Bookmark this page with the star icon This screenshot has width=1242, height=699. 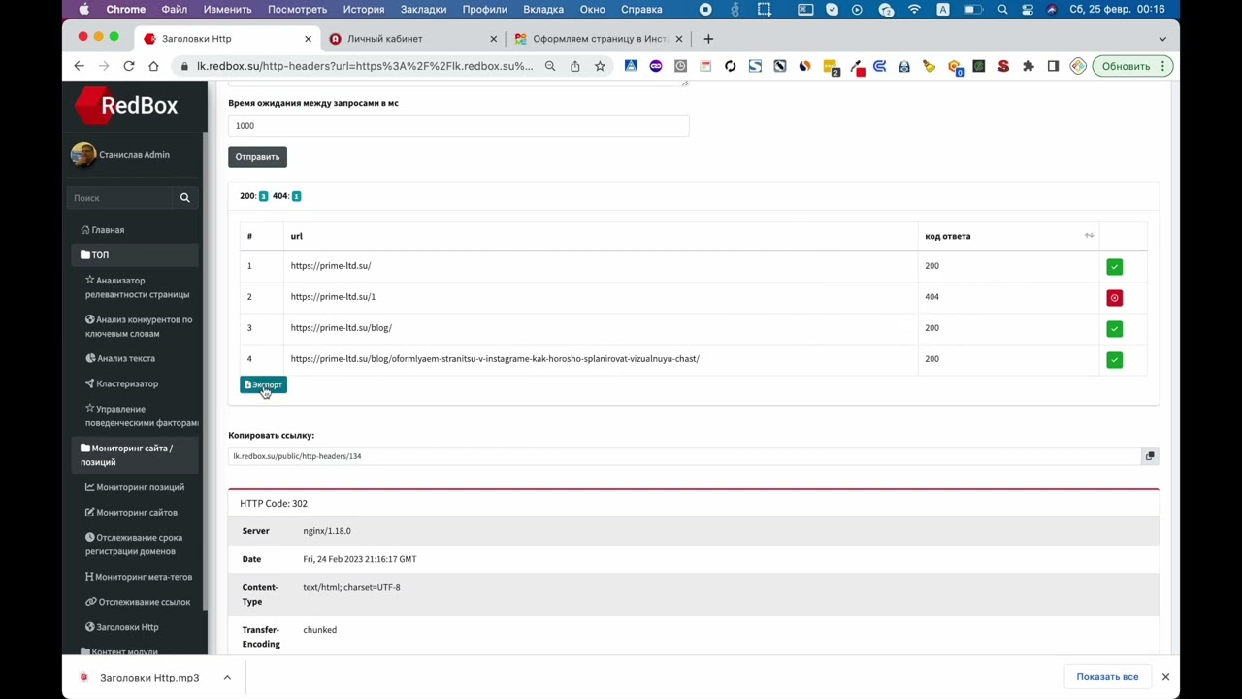click(600, 66)
